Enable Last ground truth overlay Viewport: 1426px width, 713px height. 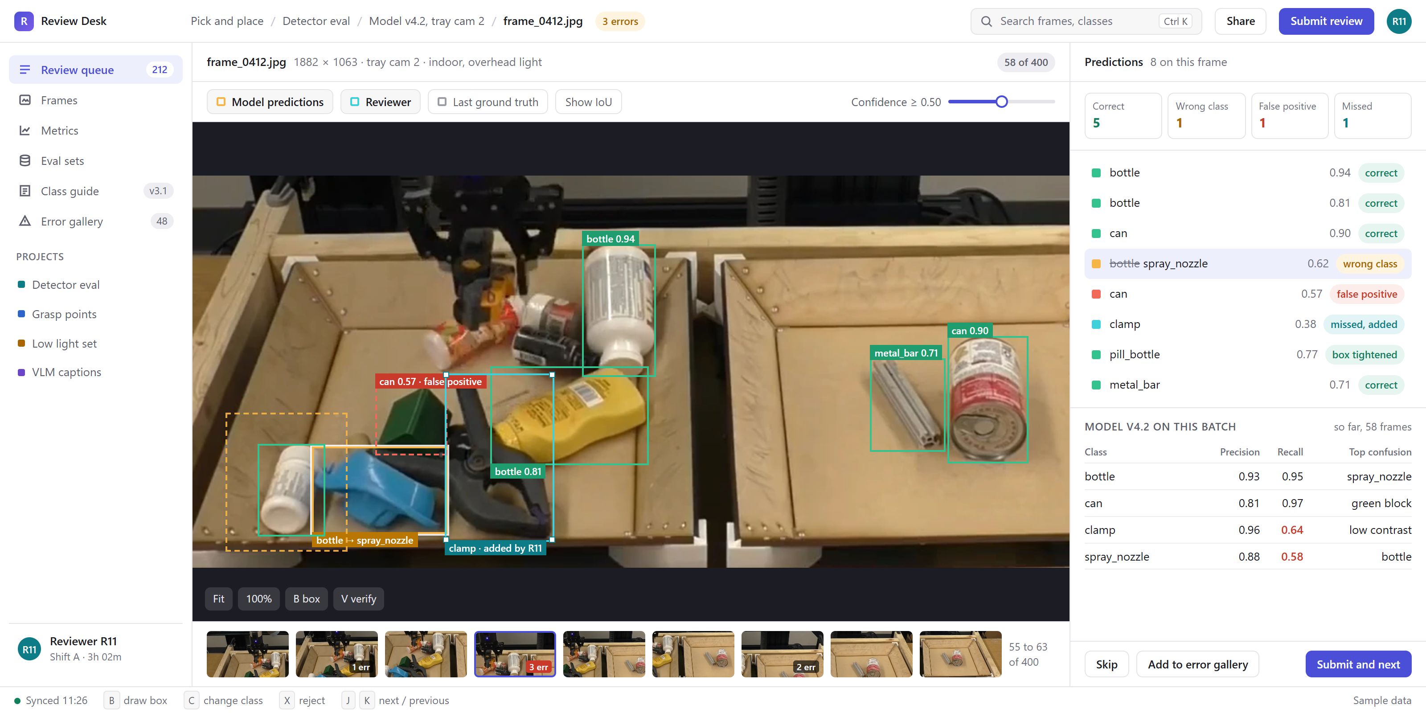(x=488, y=102)
